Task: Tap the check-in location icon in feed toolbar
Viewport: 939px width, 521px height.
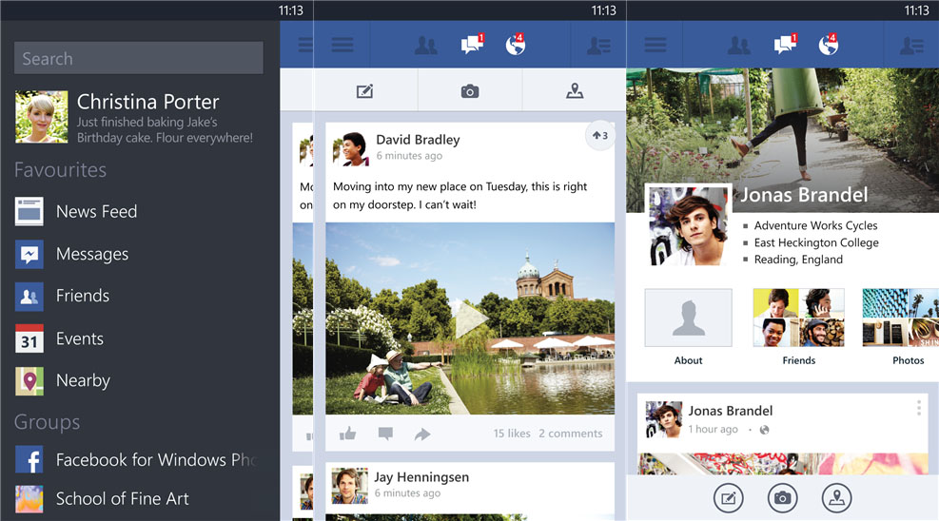Action: pos(575,91)
